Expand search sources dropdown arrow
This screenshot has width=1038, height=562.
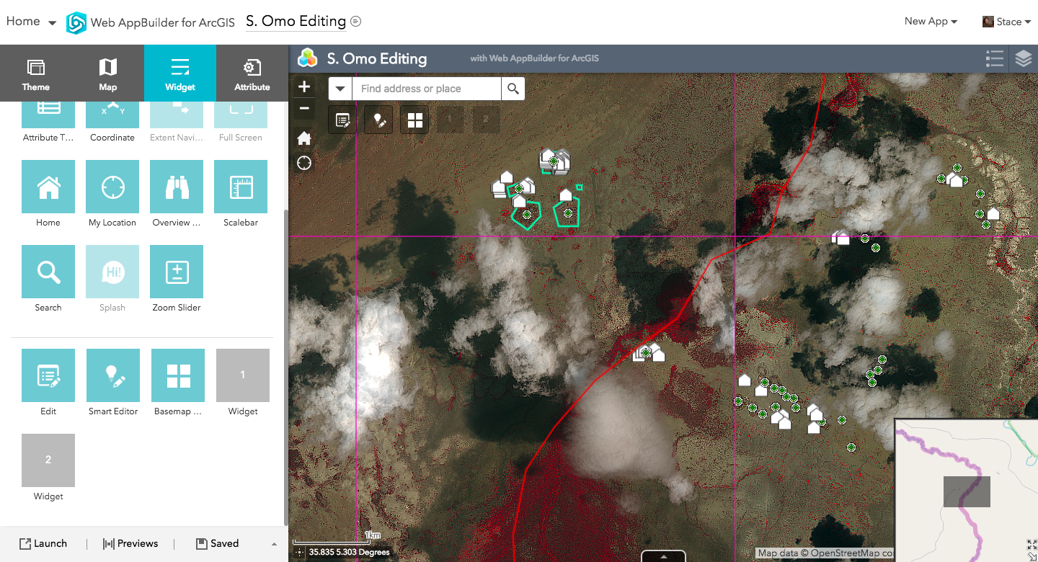click(x=340, y=89)
